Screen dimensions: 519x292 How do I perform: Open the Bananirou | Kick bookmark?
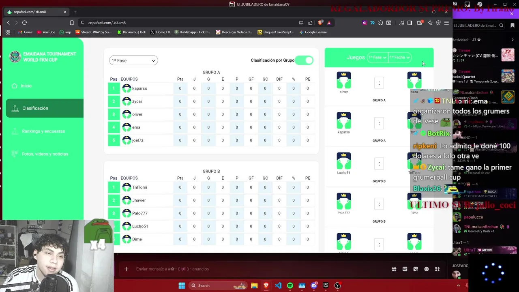[131, 32]
